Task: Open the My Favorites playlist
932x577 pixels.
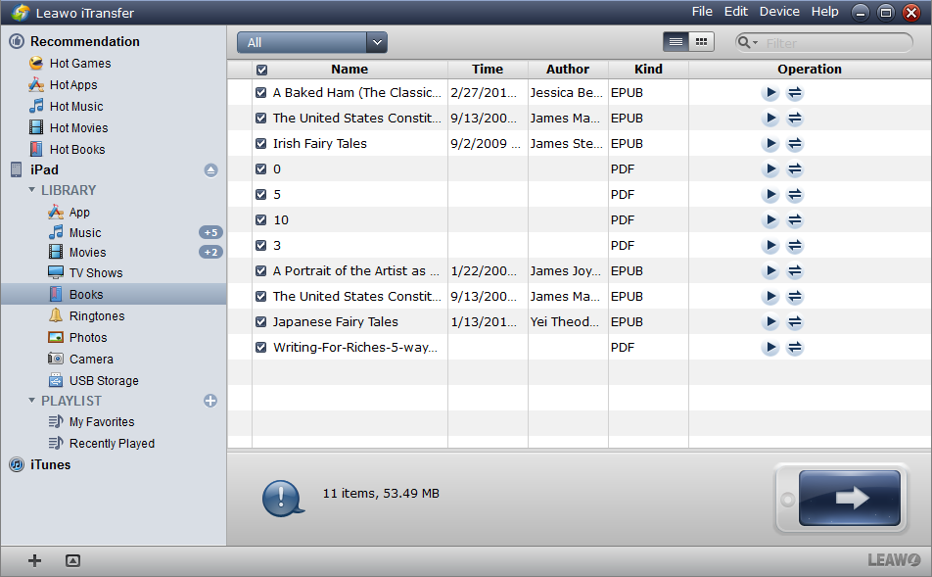Action: pyautogui.click(x=103, y=421)
